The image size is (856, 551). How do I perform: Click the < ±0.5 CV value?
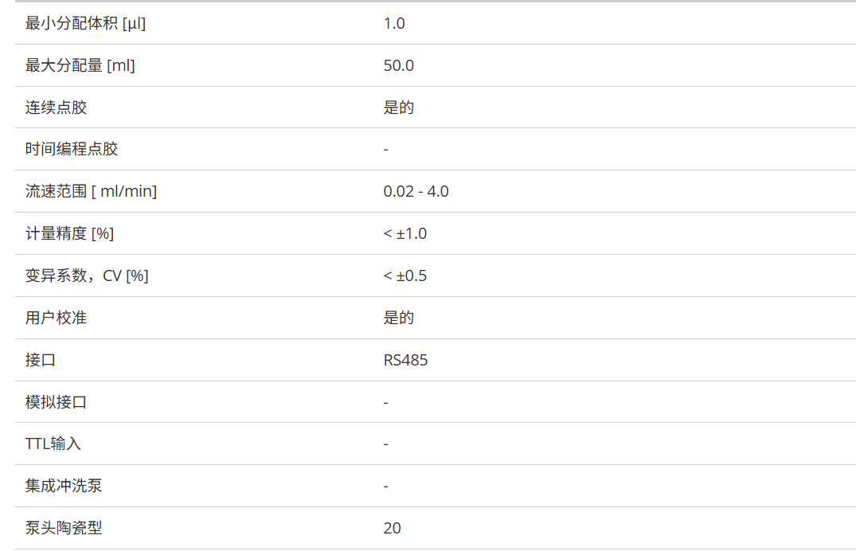(x=405, y=275)
